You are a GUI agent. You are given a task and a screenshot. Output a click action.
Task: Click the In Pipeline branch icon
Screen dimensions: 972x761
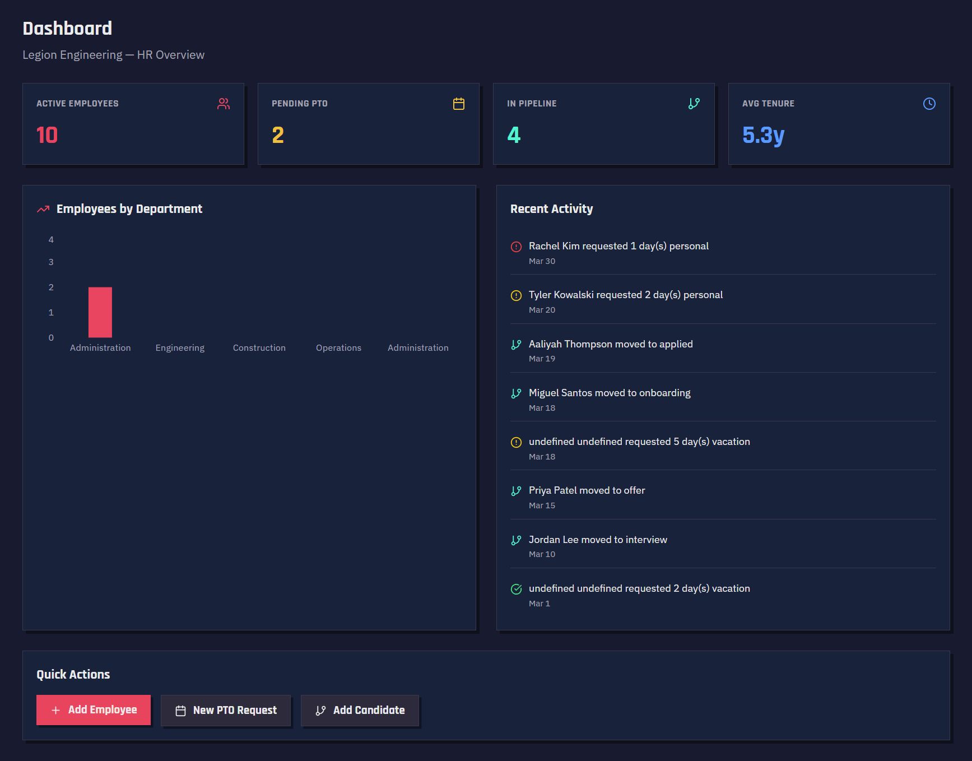(694, 103)
